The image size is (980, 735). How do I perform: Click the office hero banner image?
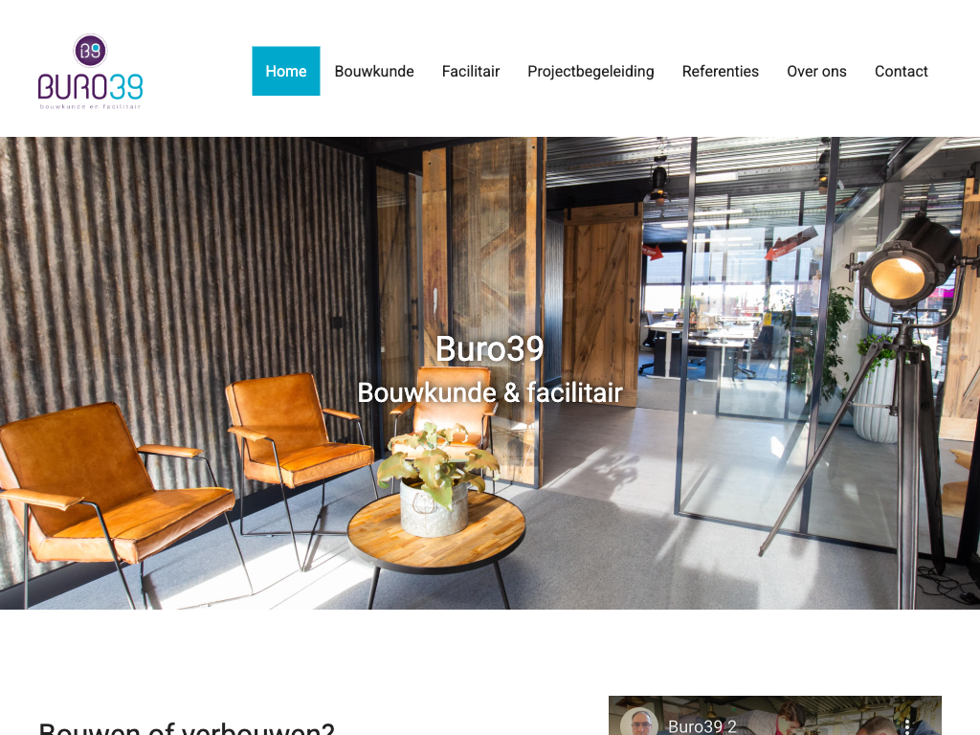point(490,373)
